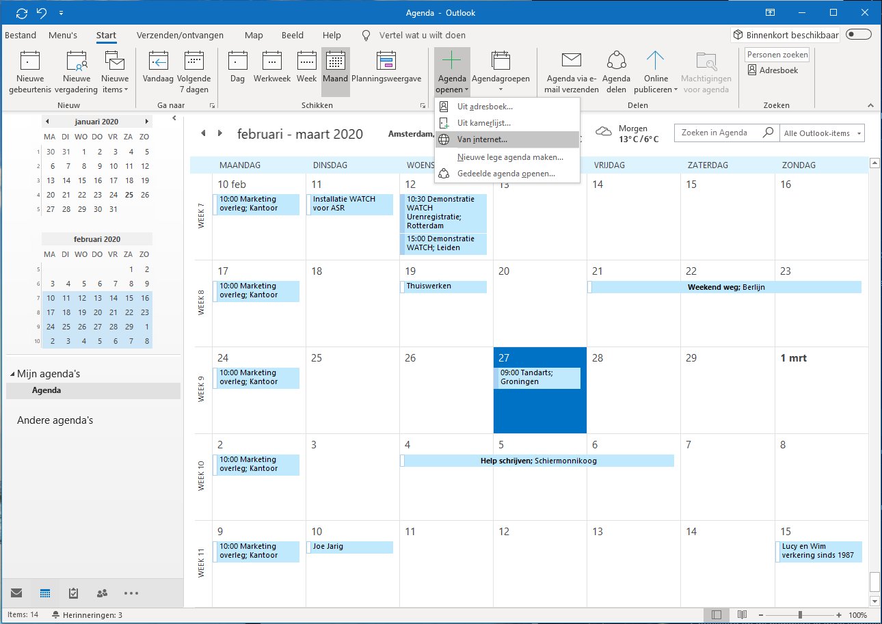Viewport: 882px width, 624px height.
Task: Select the Maand view button
Action: pyautogui.click(x=336, y=72)
